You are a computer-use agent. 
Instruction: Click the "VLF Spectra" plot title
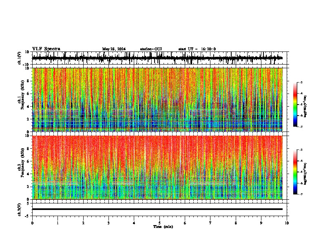[x=46, y=49]
